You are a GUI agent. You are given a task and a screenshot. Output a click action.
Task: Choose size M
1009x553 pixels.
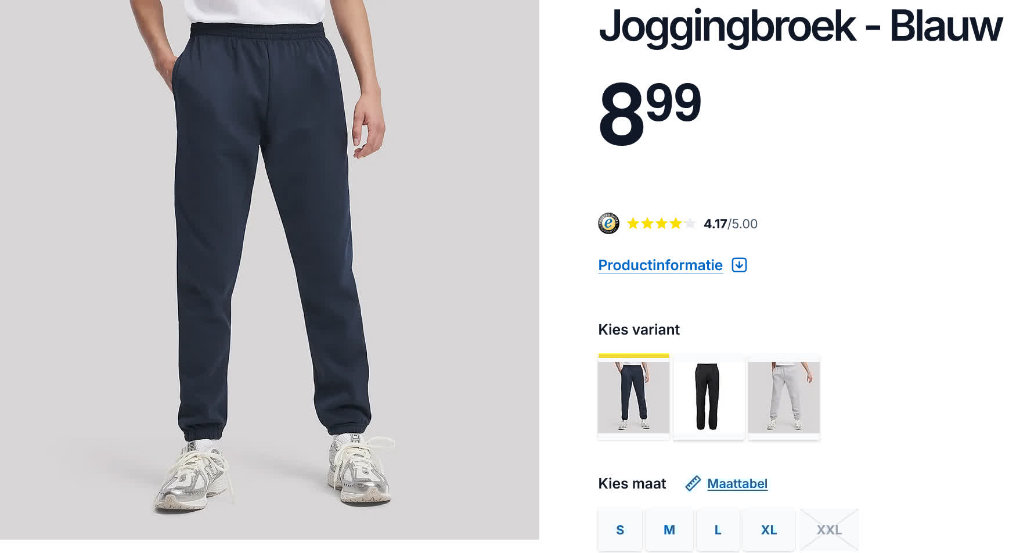click(x=669, y=530)
